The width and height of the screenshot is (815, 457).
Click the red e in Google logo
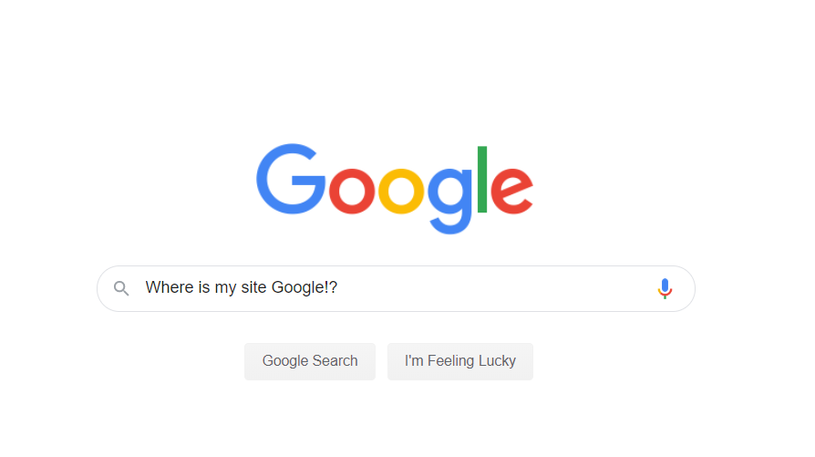click(x=512, y=192)
